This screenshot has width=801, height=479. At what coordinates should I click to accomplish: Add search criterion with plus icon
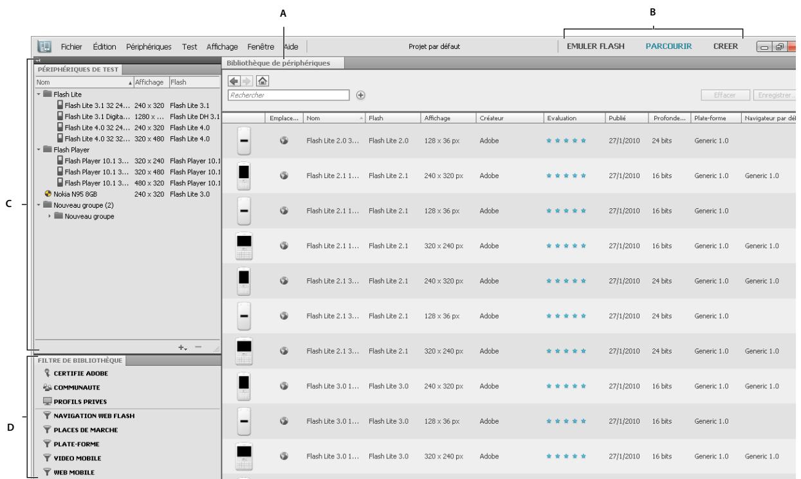[x=360, y=95]
